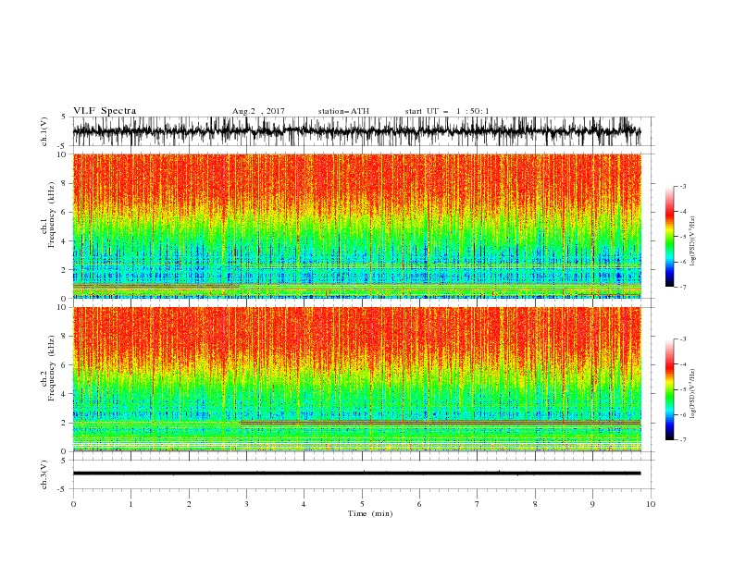Viewport: 733px width, 566px height.
Task: Select the 'Aug.2 , 2017' date label
Action: click(258, 111)
